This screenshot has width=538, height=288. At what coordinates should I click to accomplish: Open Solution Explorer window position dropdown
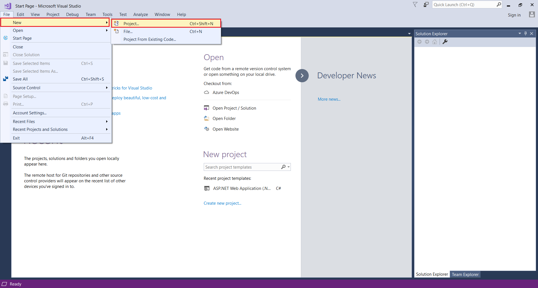(520, 34)
